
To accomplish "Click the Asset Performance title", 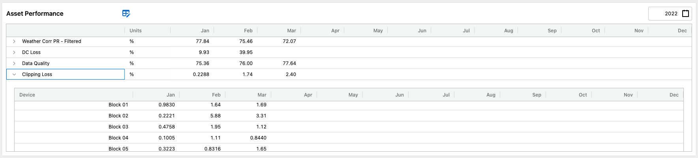I will [x=35, y=14].
